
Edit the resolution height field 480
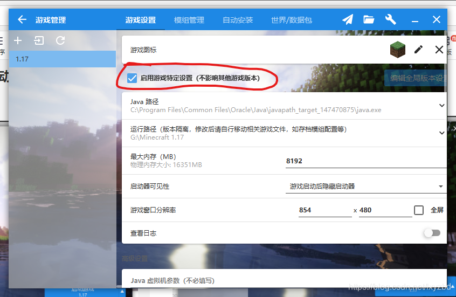click(x=385, y=210)
